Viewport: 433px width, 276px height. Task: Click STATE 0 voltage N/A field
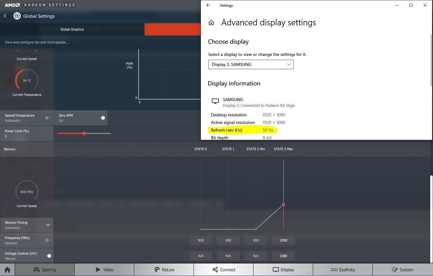click(x=201, y=256)
